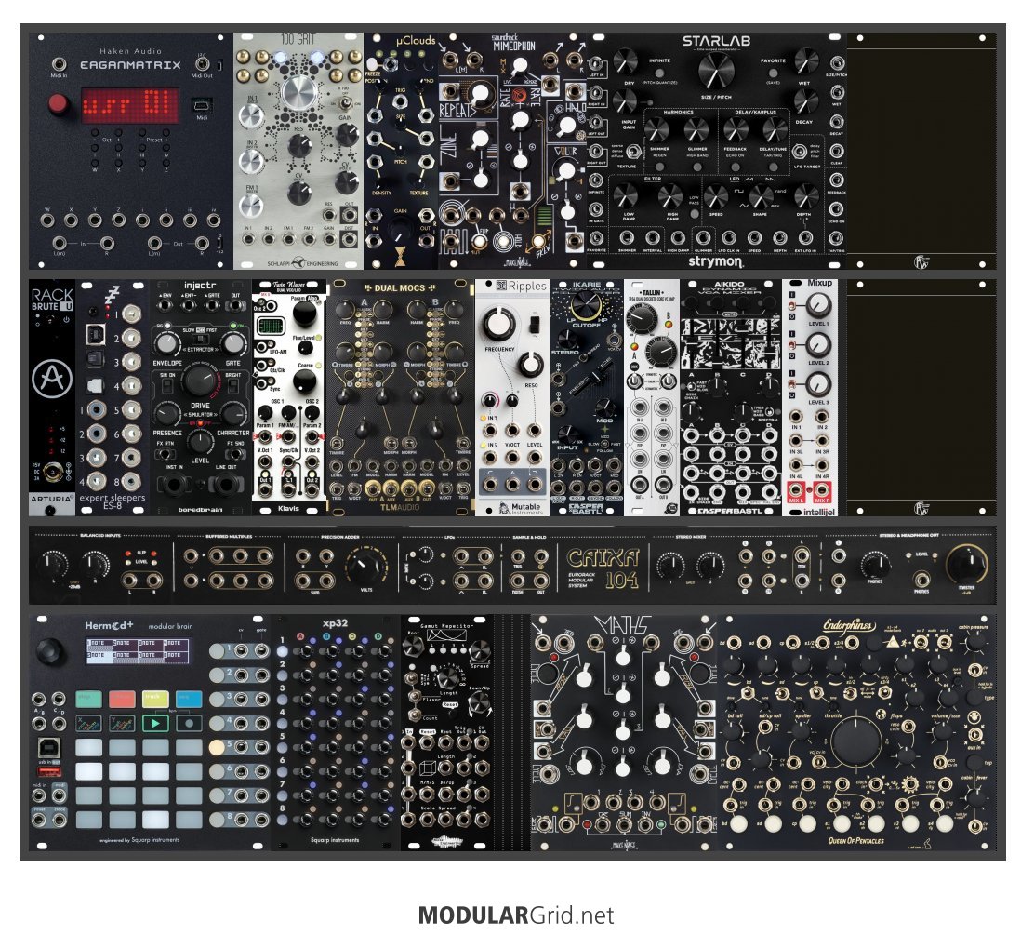Click the red MIX L jack on Mixup
This screenshot has width=1034, height=935.
(796, 489)
